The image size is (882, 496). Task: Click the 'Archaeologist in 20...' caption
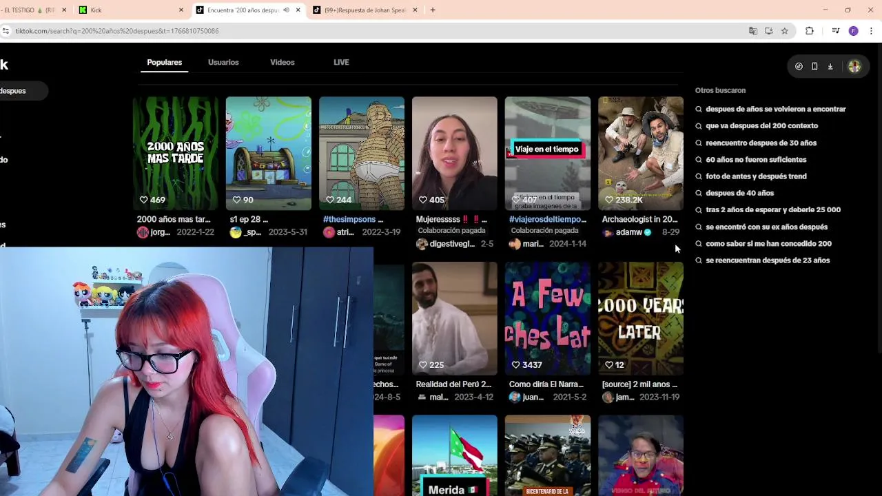point(639,219)
